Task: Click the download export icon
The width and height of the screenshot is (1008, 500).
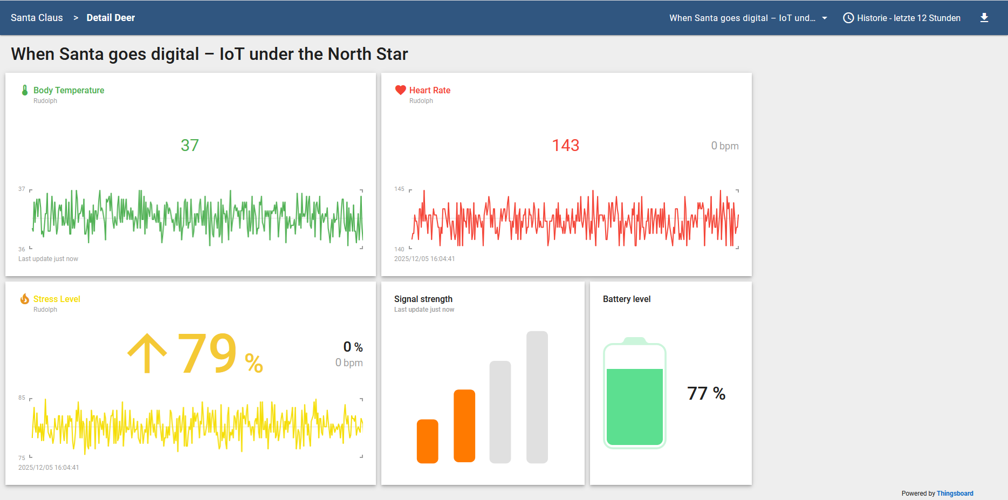Action: point(984,18)
